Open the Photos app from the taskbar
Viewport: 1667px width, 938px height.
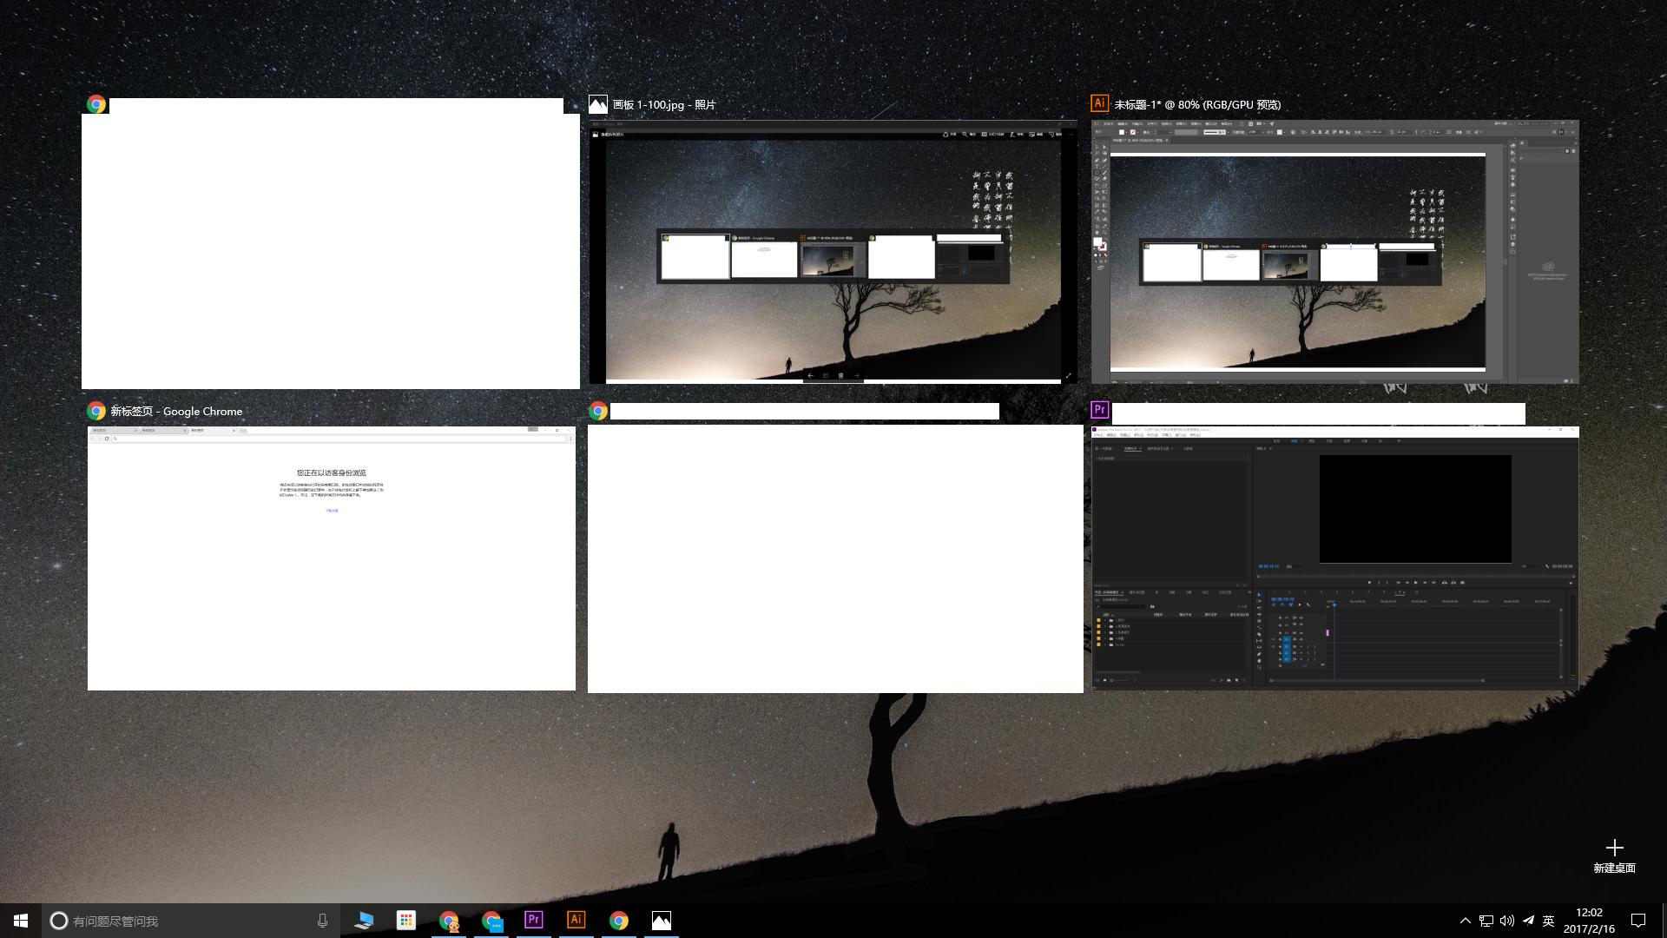tap(662, 920)
